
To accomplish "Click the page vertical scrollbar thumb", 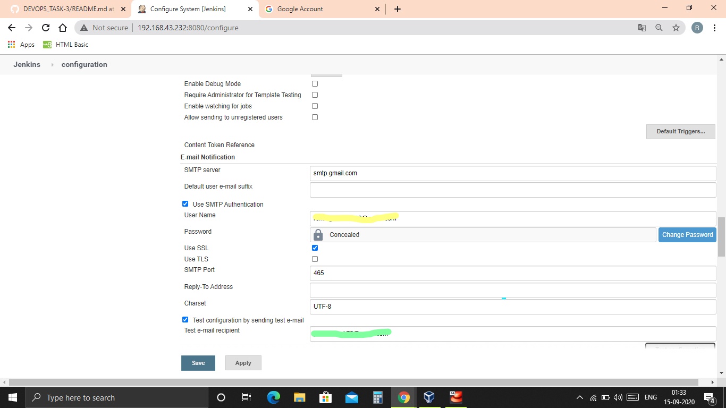I will 721,236.
